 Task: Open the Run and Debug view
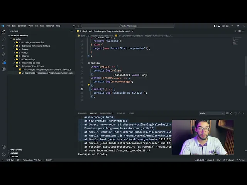tap(3, 54)
